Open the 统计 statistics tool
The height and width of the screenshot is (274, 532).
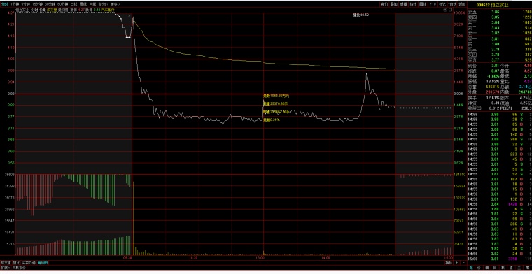tap(413, 4)
